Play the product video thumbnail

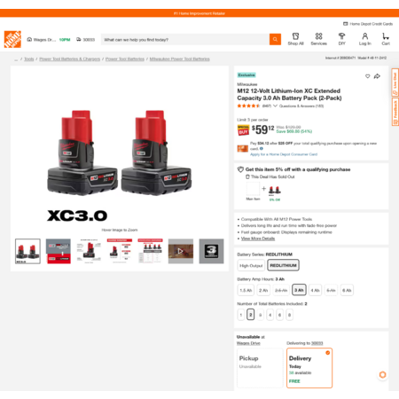181,251
